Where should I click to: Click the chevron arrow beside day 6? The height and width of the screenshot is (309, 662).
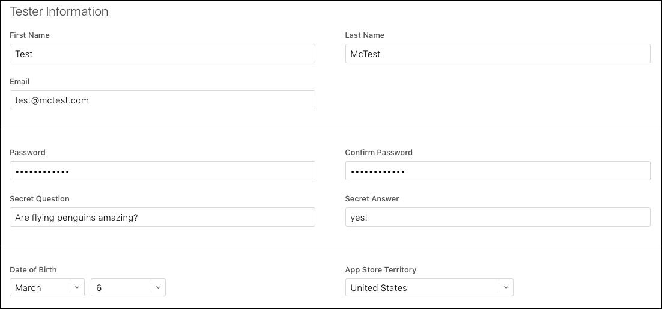coord(158,287)
